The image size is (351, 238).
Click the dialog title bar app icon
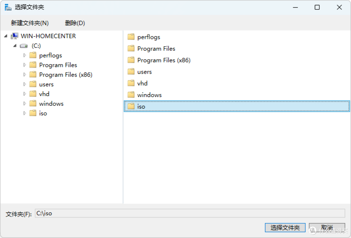pyautogui.click(x=8, y=7)
